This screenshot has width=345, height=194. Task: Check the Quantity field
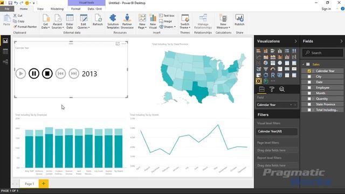pos(309,99)
